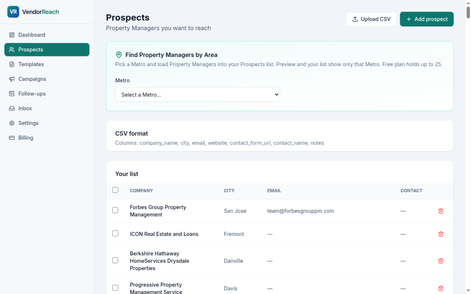The height and width of the screenshot is (294, 471).
Task: Click the VR VendorReach logo icon
Action: click(13, 11)
